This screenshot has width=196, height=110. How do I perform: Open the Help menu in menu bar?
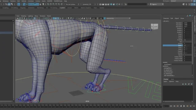click(x=65, y=1)
